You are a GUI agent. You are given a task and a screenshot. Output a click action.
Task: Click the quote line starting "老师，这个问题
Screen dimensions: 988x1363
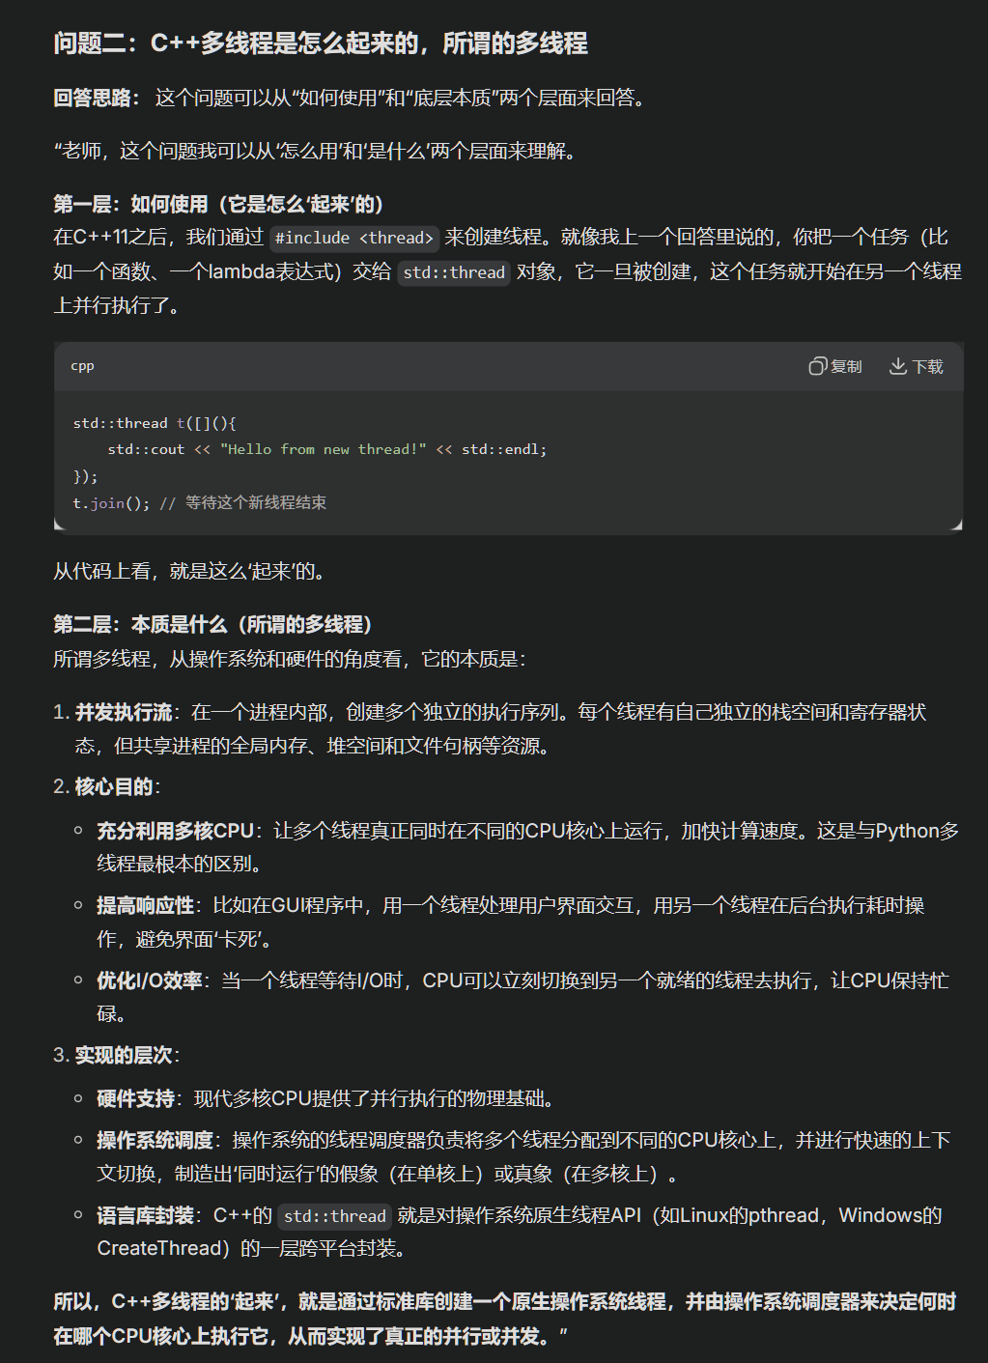(316, 151)
